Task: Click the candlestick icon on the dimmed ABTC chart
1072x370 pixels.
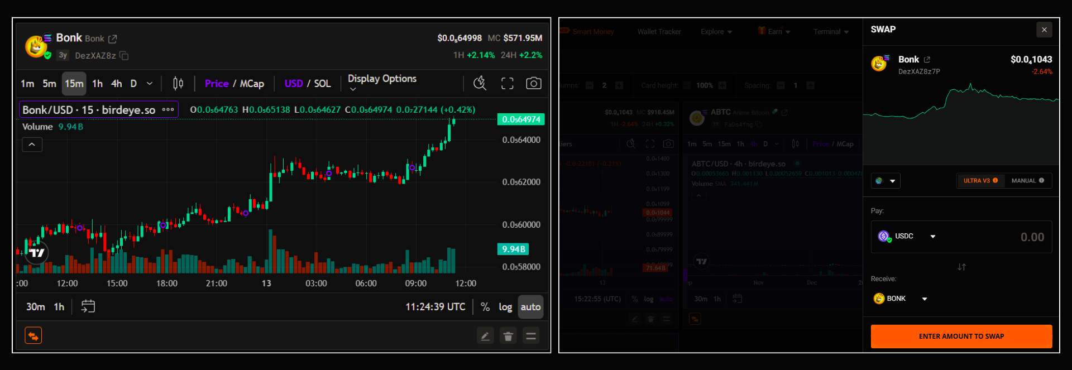Action: pos(795,144)
